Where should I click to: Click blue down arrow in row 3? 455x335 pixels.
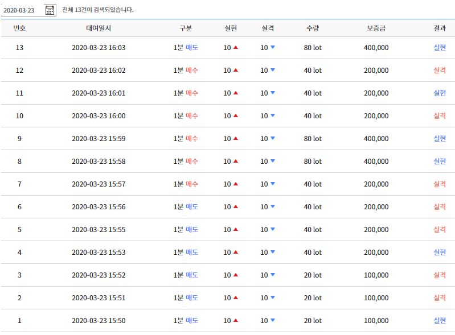click(273, 275)
